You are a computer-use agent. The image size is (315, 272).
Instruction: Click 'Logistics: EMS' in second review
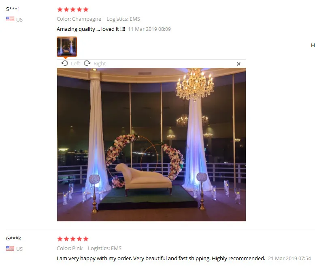pyautogui.click(x=105, y=248)
